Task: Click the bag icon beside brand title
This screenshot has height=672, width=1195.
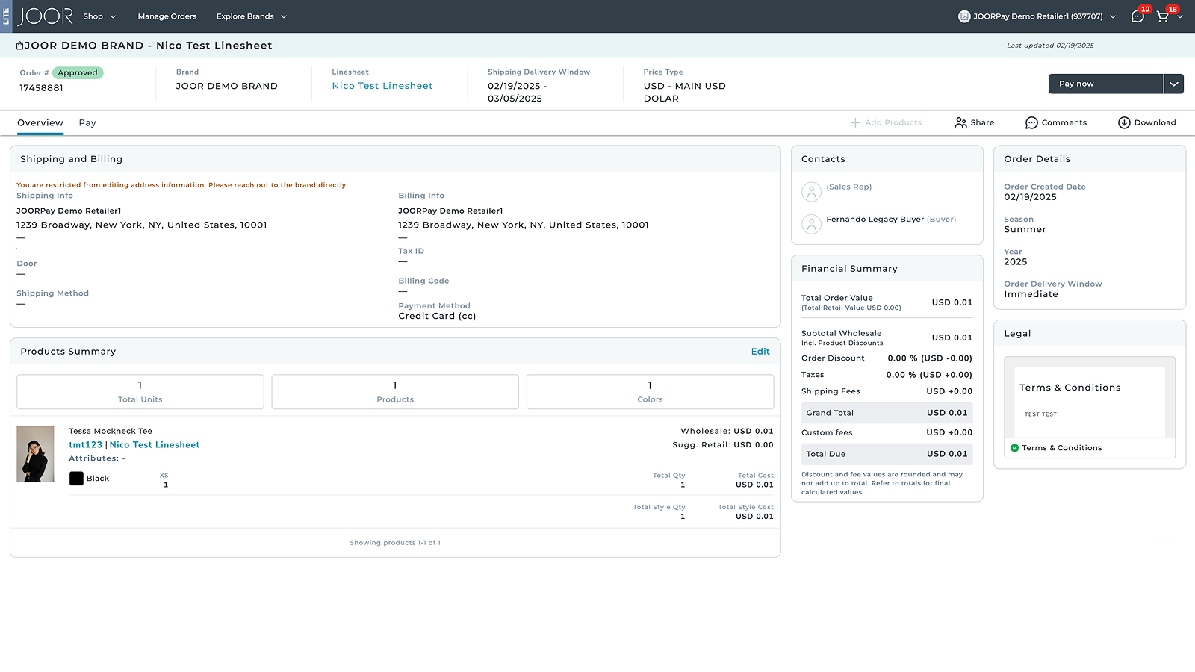Action: click(x=20, y=46)
